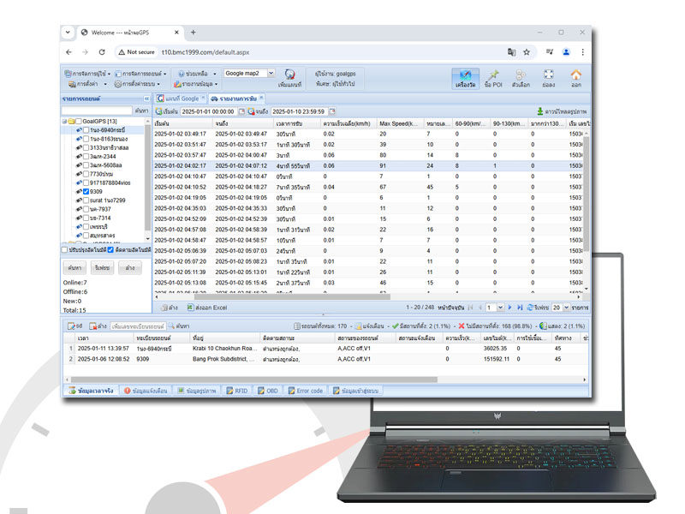The image size is (685, 514).
Task: Click the total vehicles count icon
Action: [x=297, y=326]
